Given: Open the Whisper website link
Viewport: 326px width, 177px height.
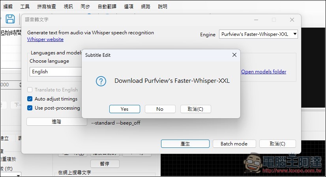Looking at the screenshot, I should [45, 39].
